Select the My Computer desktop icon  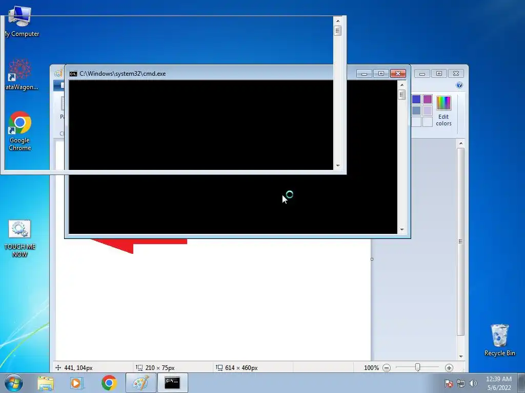tap(20, 21)
